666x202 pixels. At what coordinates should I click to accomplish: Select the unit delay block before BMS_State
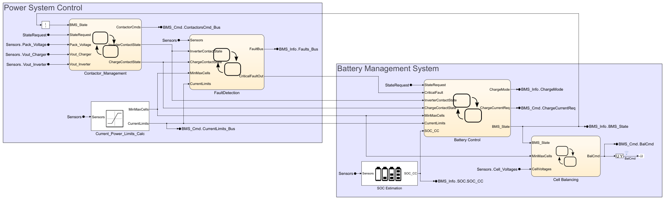click(46, 25)
